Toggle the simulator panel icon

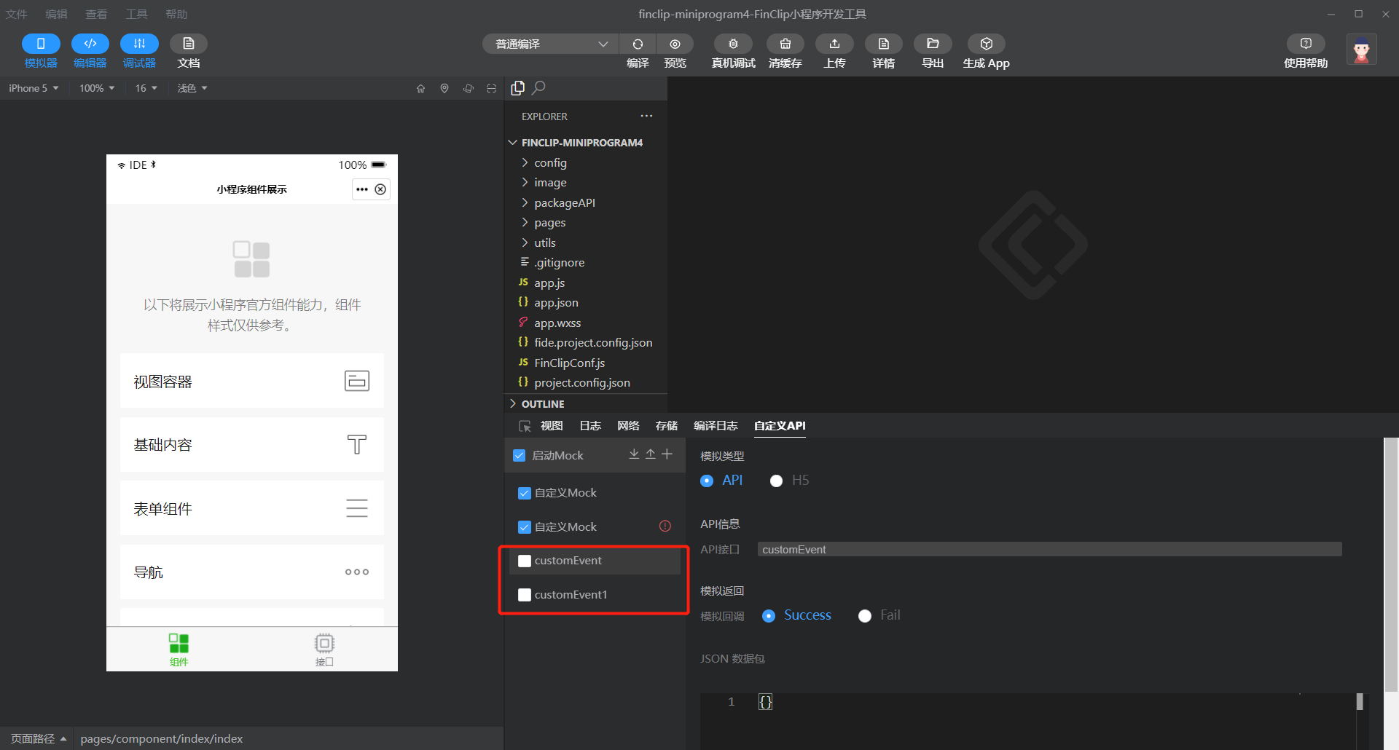click(x=41, y=44)
